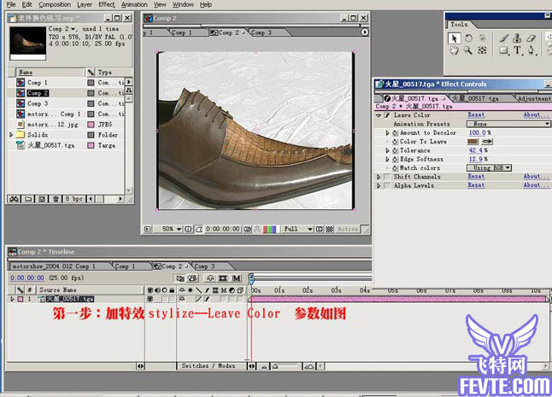This screenshot has height=397, width=552.
Task: Select the Rotation tool in Tools
Action: [x=468, y=38]
